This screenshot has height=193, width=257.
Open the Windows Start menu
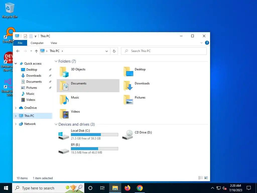(x=6, y=188)
